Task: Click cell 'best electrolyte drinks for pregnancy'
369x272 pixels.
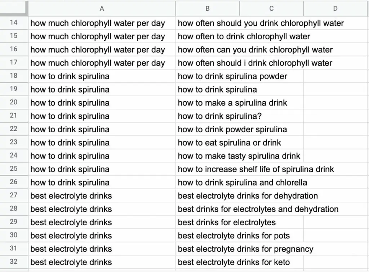Action: 245,249
